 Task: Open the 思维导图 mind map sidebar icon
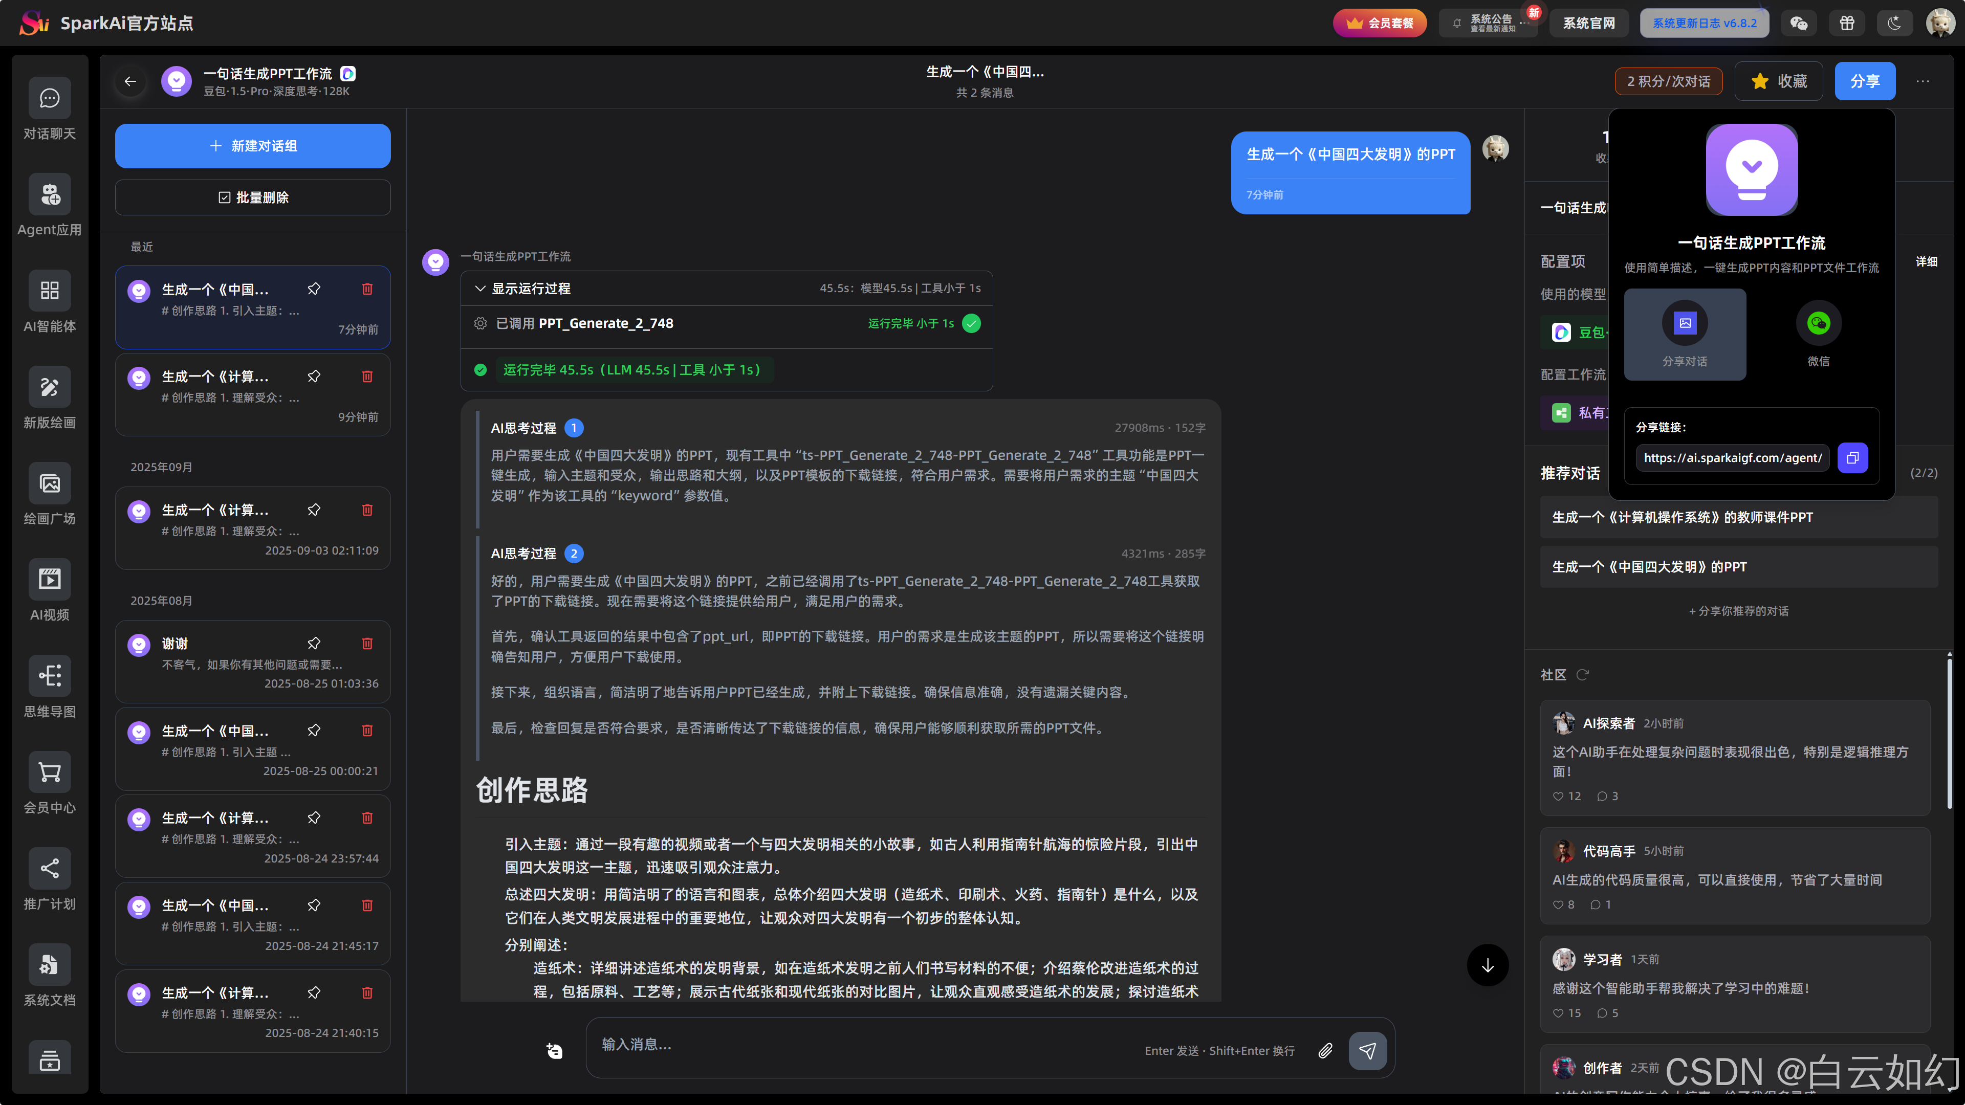pyautogui.click(x=50, y=676)
